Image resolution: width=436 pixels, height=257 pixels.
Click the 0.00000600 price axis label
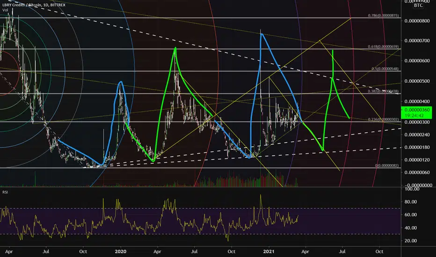417,61
